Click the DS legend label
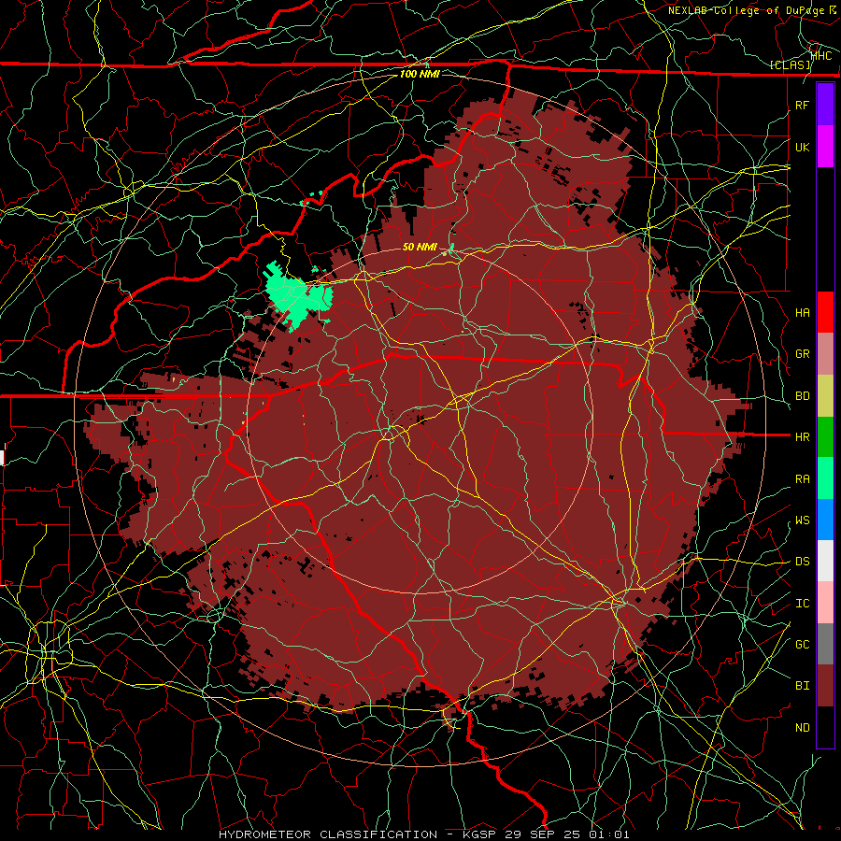This screenshot has height=841, width=841. tap(803, 561)
